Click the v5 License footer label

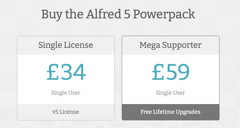point(66,112)
